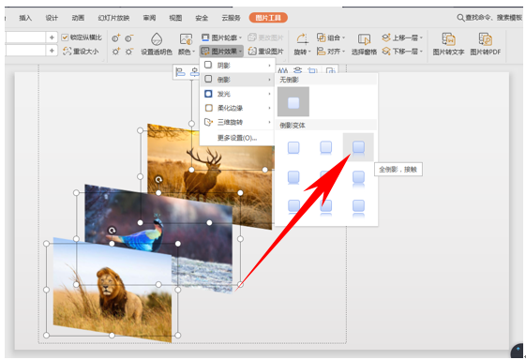Click plus button of the upper size field
Image resolution: width=526 pixels, height=360 pixels.
(x=52, y=37)
